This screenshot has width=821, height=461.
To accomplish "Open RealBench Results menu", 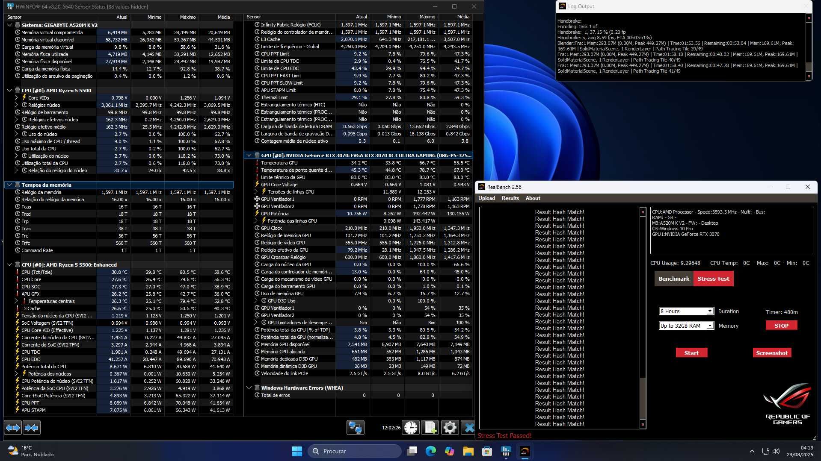I will pyautogui.click(x=510, y=198).
